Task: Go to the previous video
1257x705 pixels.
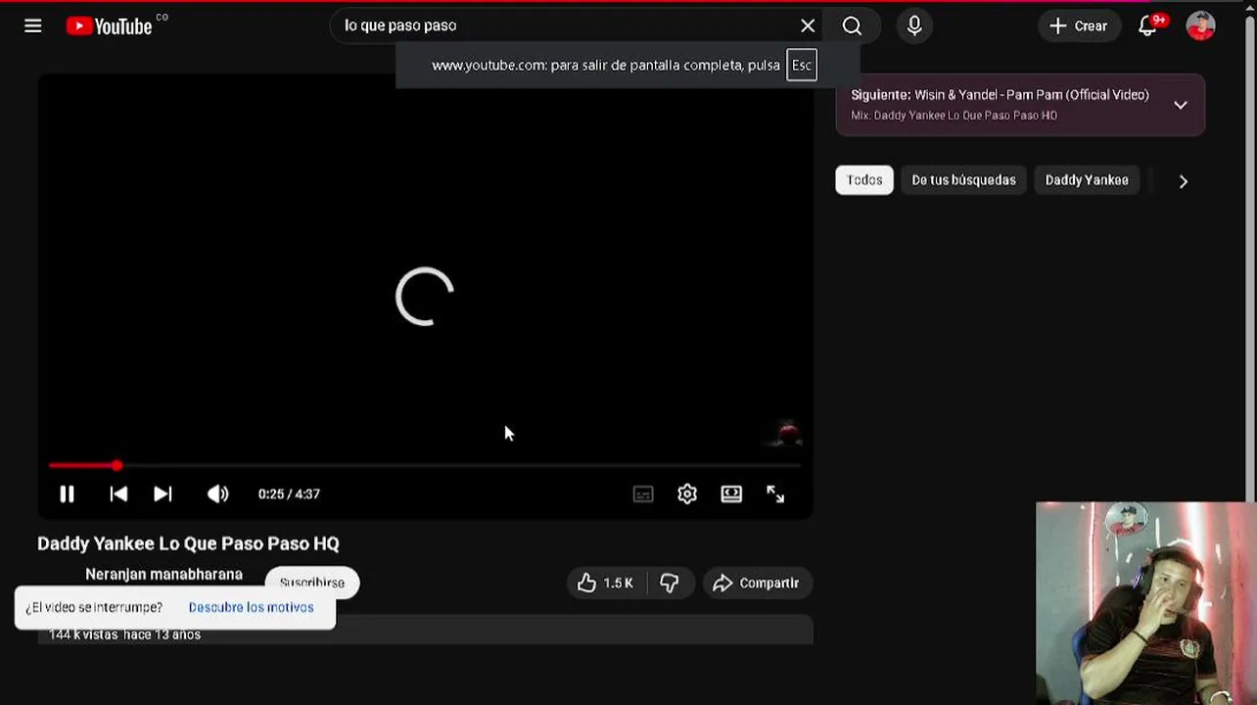Action: point(118,494)
